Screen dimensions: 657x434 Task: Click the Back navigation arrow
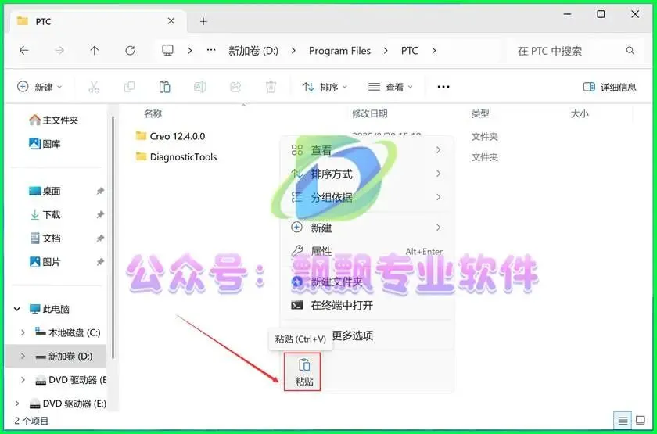click(24, 51)
